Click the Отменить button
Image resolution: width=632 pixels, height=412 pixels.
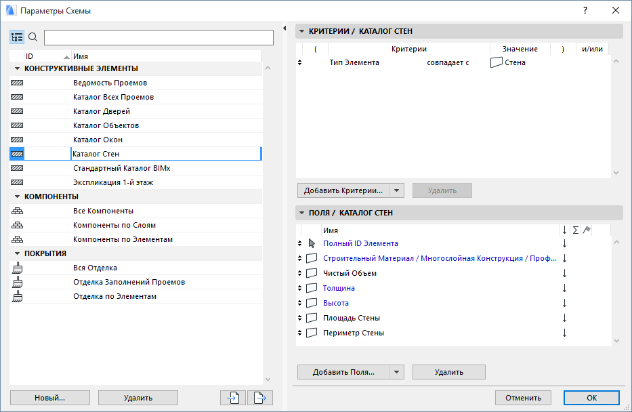click(x=523, y=398)
